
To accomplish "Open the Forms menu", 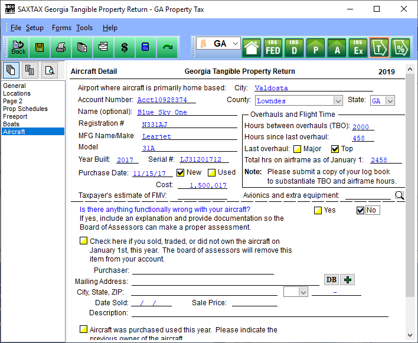I will click(61, 28).
